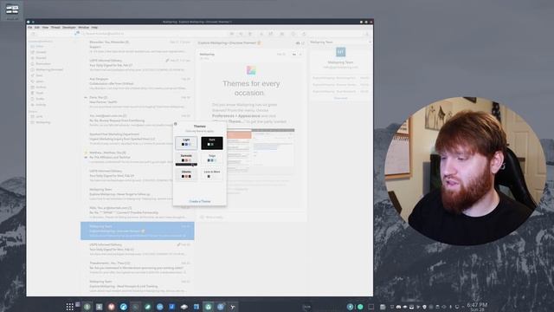Image resolution: width=554 pixels, height=312 pixels.
Task: Click the 6:47 PM taskbar clock
Action: (x=477, y=306)
